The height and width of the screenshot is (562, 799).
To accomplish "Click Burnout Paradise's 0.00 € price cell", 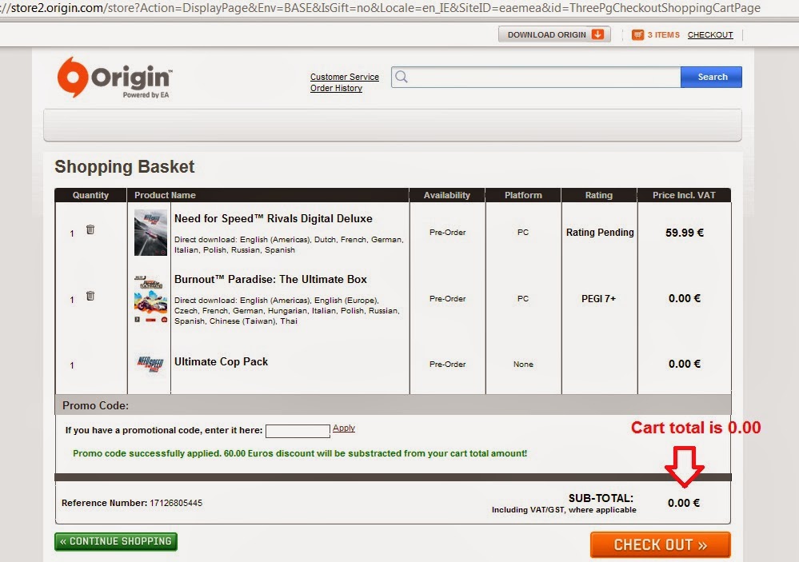I will tap(685, 298).
